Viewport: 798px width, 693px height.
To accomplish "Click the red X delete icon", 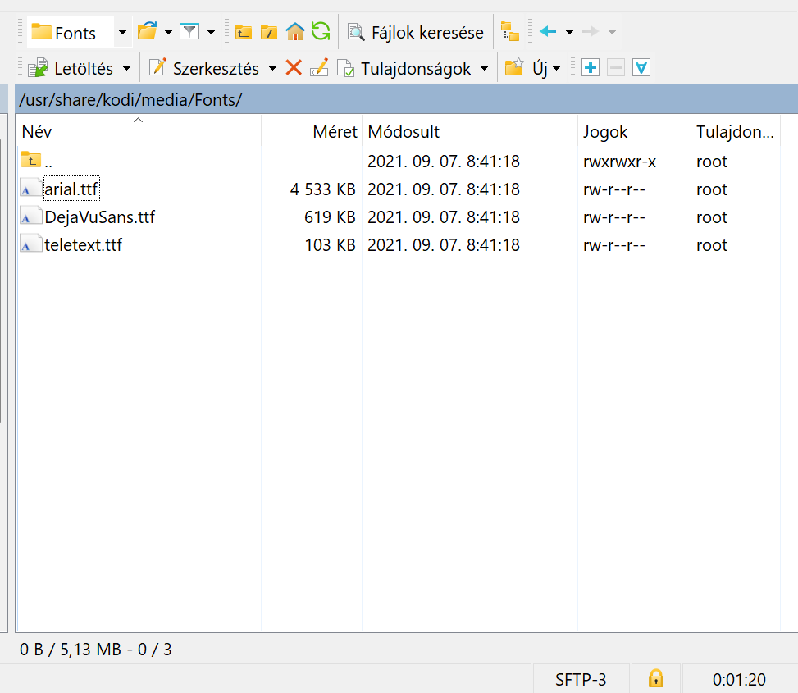I will click(x=294, y=67).
